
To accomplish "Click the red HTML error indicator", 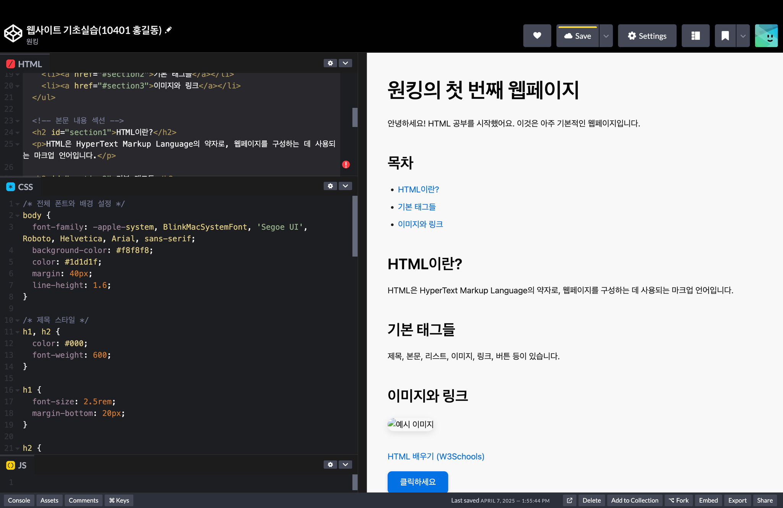I will 346,165.
